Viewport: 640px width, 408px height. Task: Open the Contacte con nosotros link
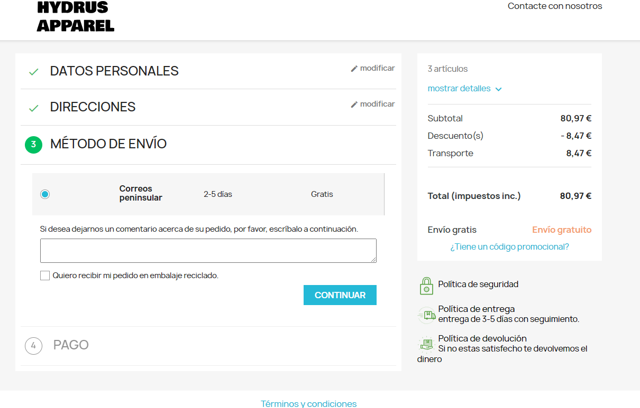[555, 6]
